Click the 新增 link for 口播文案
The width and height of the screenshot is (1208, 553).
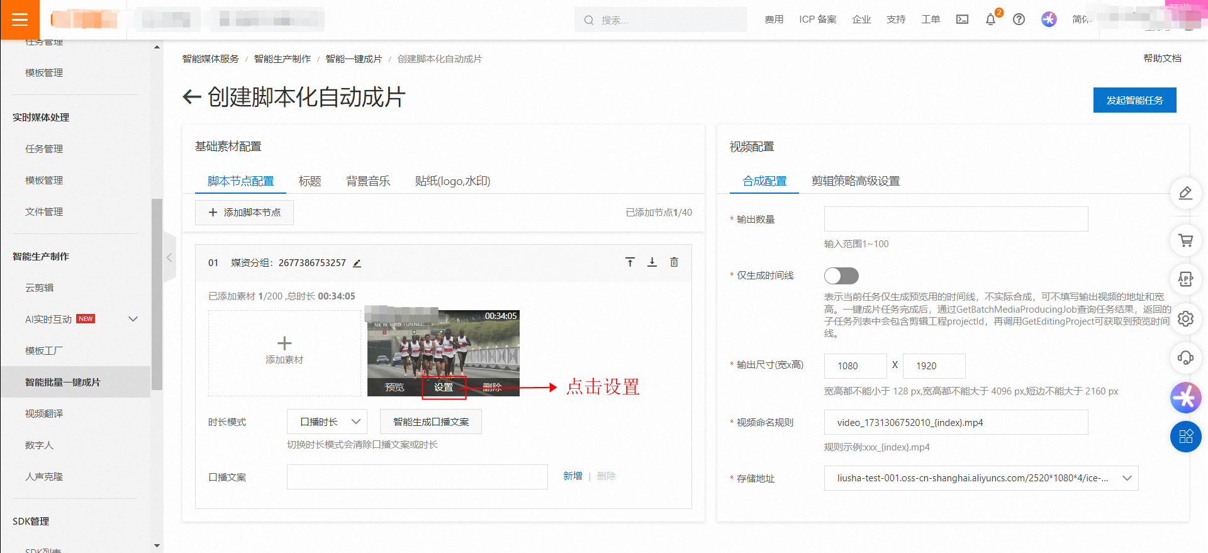click(573, 476)
